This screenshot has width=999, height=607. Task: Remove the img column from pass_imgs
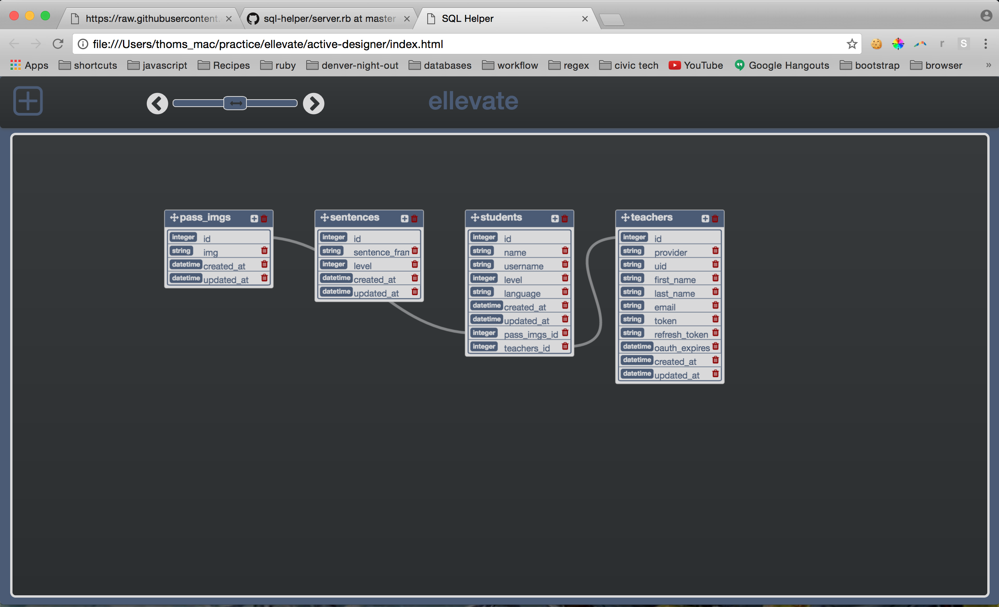[264, 251]
